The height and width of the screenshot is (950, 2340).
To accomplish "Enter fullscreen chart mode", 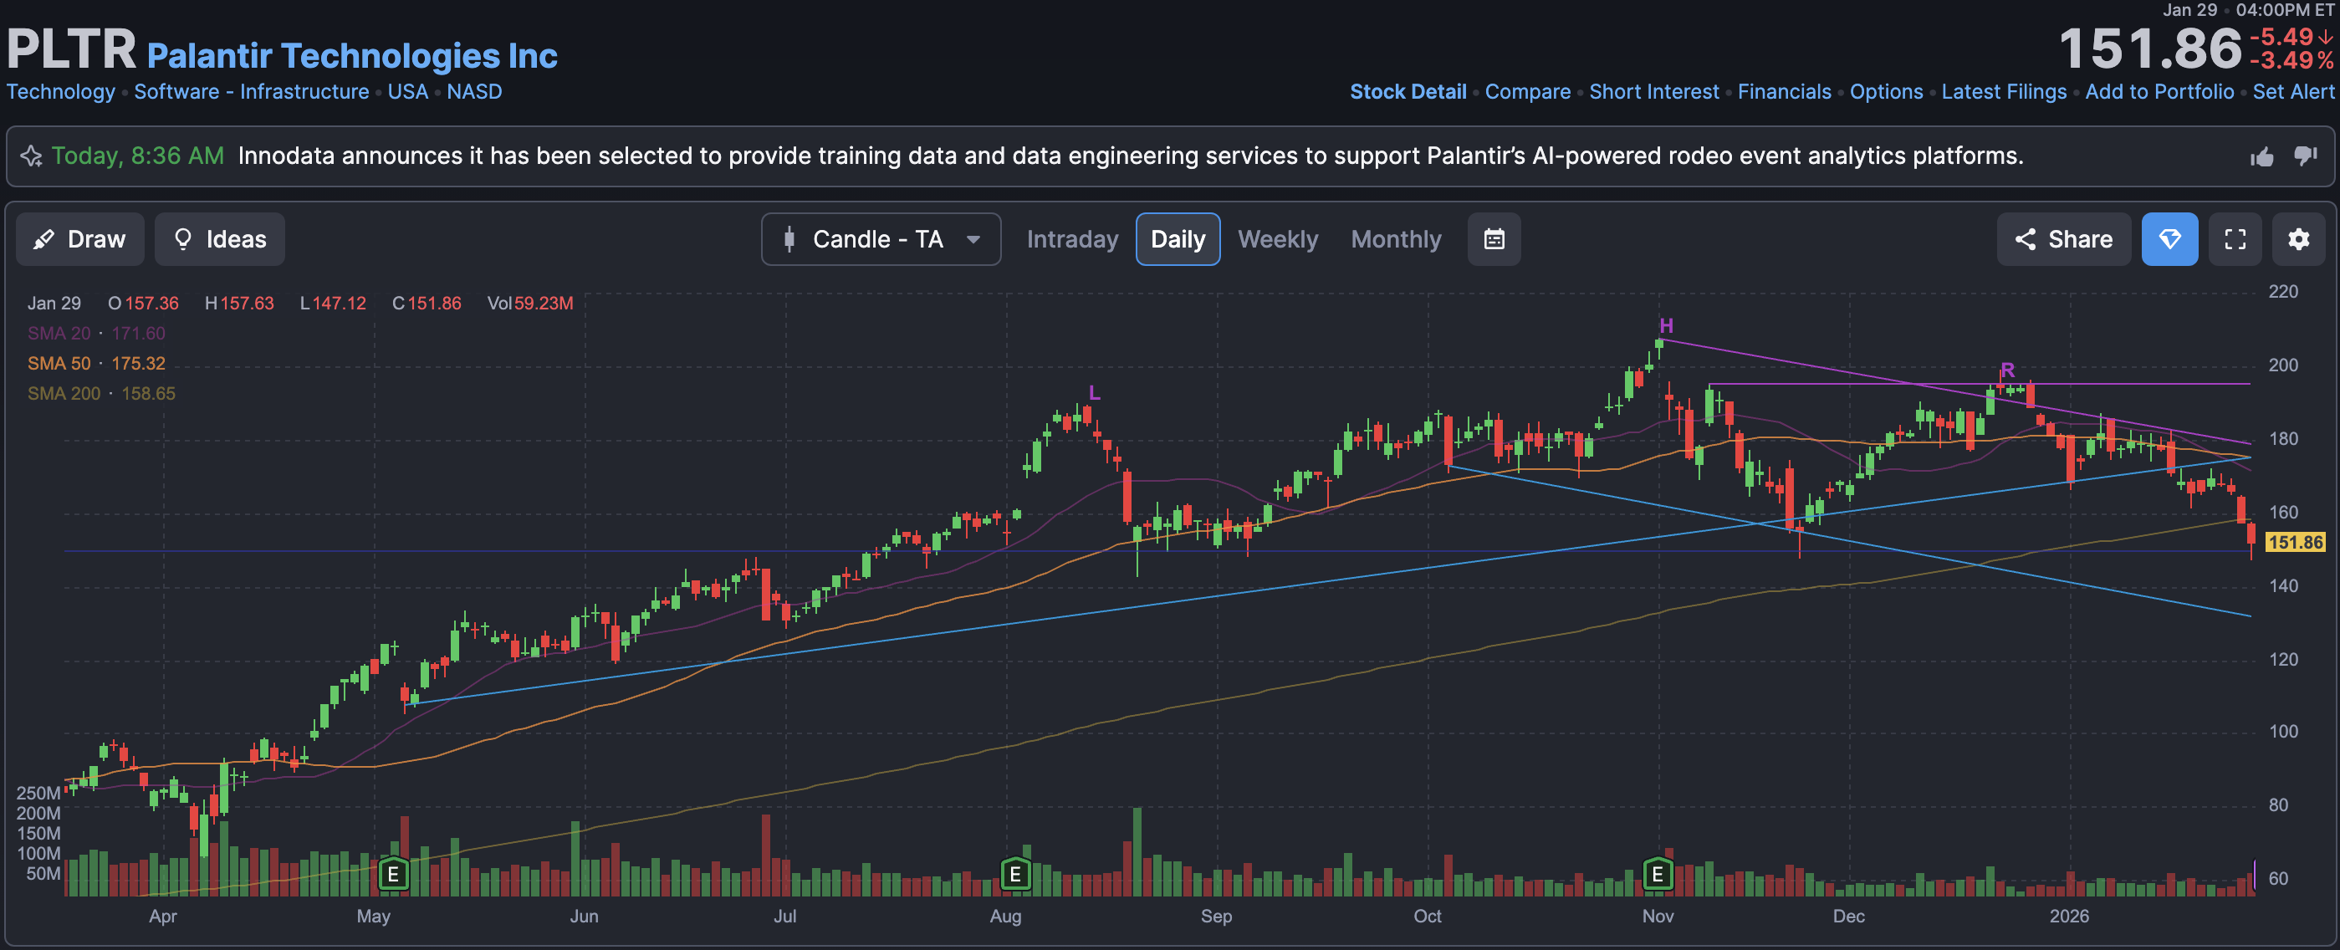I will [x=2235, y=239].
